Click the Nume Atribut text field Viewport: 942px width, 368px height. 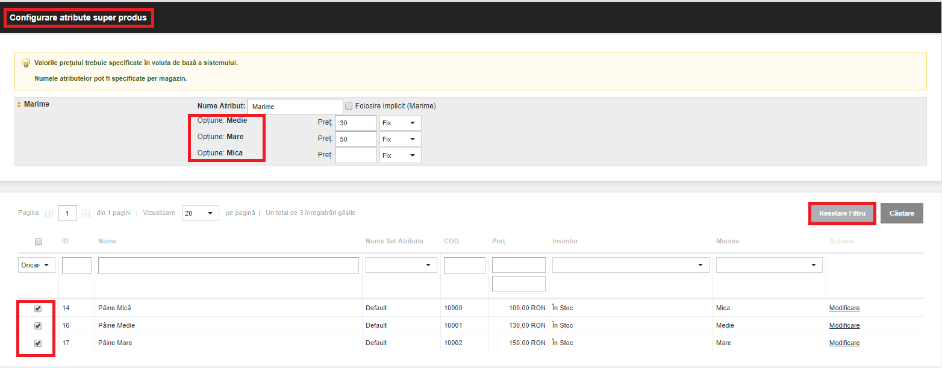(295, 107)
